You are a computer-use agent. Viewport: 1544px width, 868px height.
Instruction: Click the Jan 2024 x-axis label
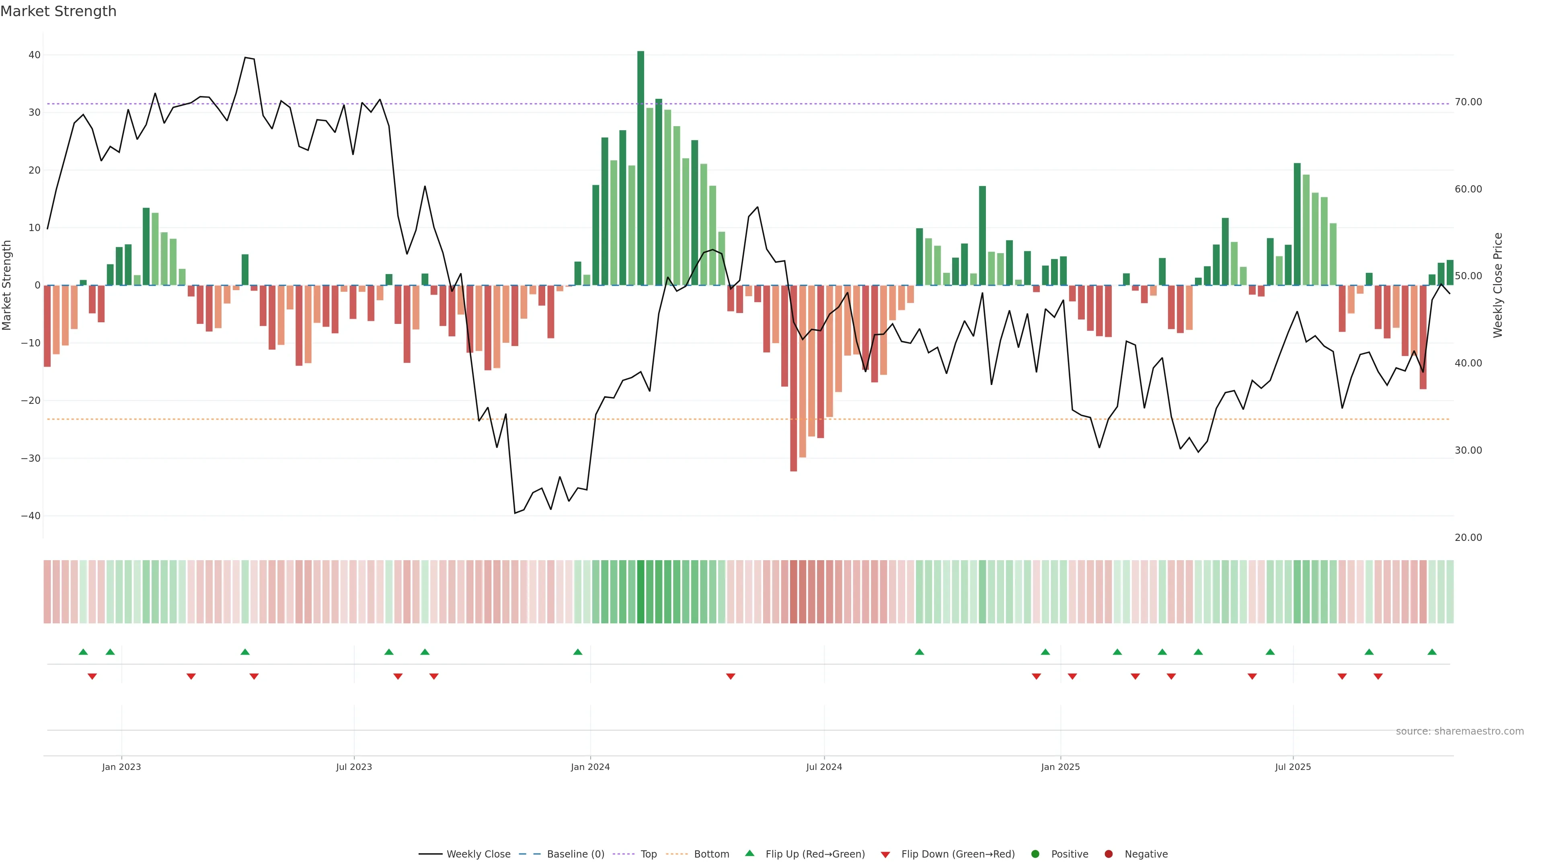coord(590,767)
